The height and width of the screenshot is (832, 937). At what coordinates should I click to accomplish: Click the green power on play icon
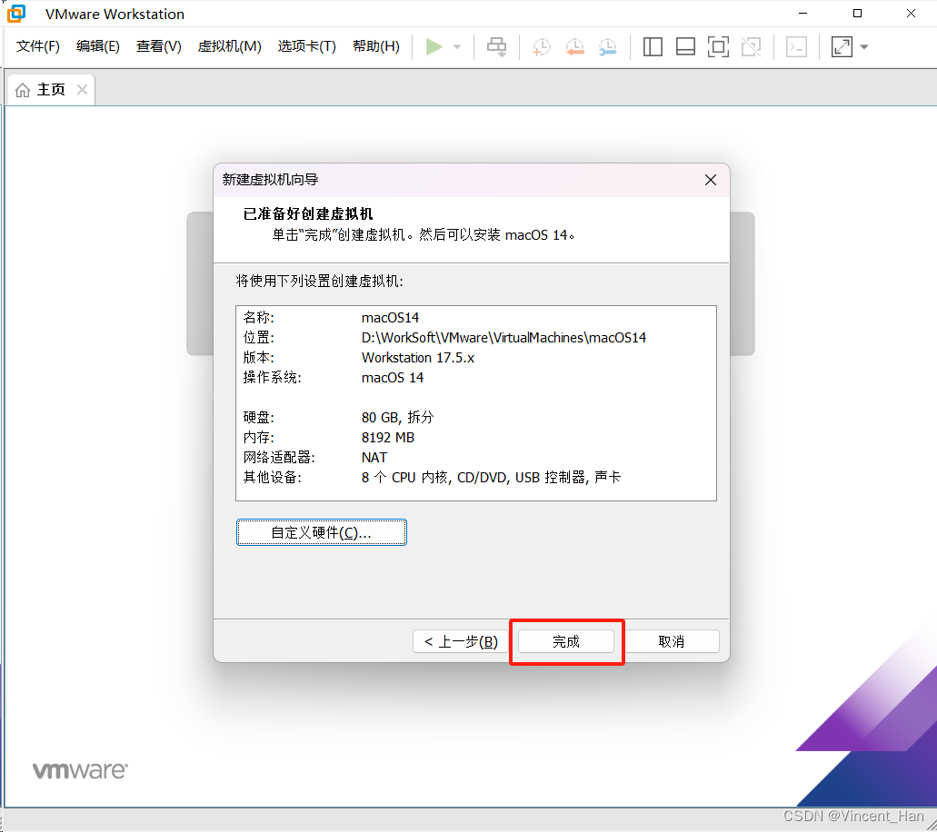(x=434, y=46)
